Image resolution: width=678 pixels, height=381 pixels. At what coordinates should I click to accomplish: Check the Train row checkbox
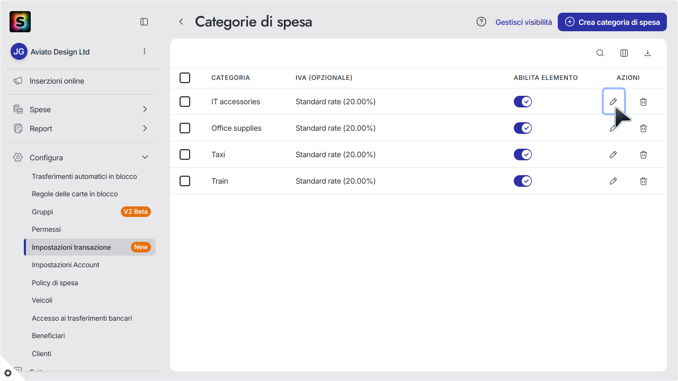click(x=185, y=181)
